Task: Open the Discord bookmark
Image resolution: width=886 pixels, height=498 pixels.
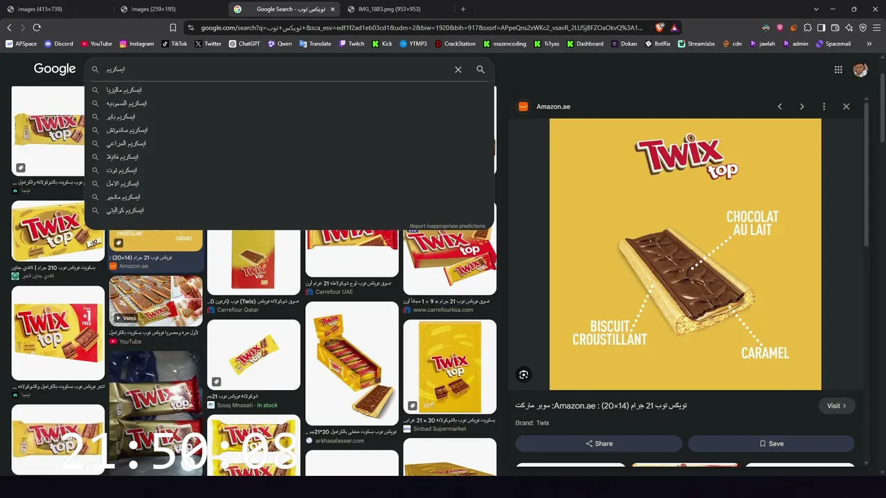Action: coord(59,44)
